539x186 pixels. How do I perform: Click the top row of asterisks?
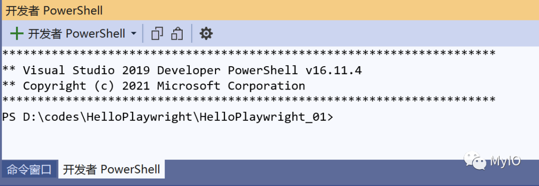coord(249,54)
